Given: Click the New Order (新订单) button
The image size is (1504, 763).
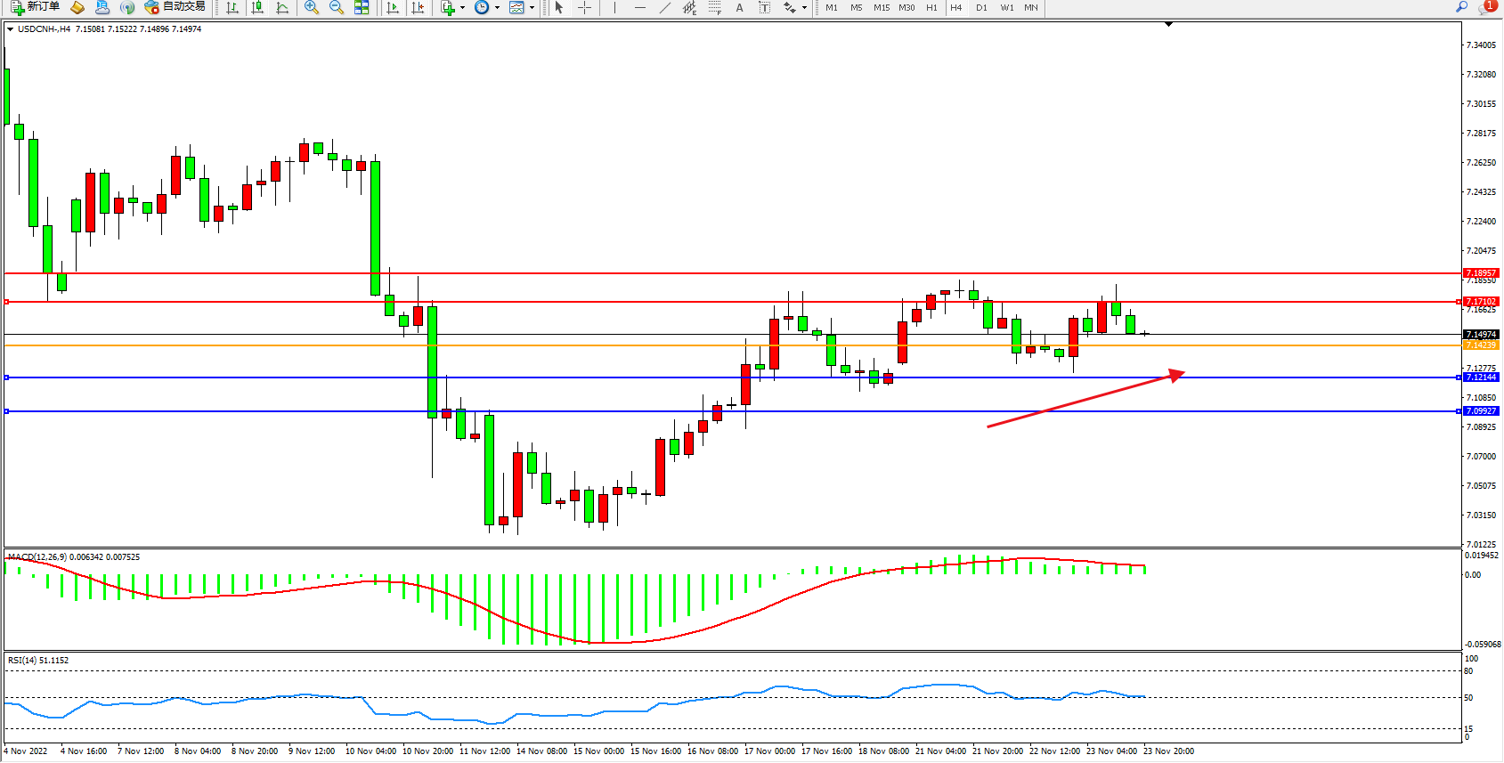Looking at the screenshot, I should pos(36,7).
